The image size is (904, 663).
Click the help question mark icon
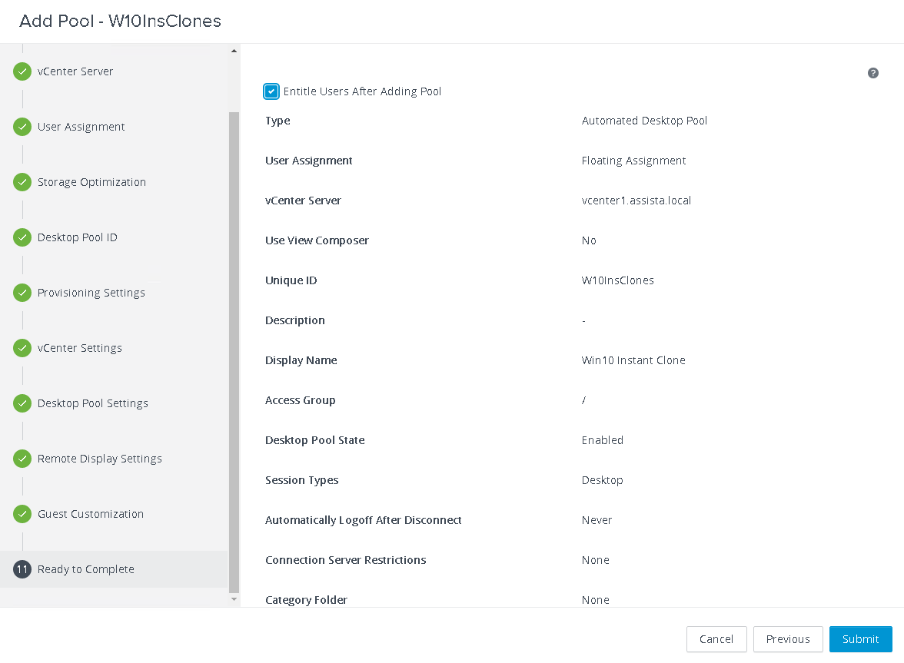[873, 73]
